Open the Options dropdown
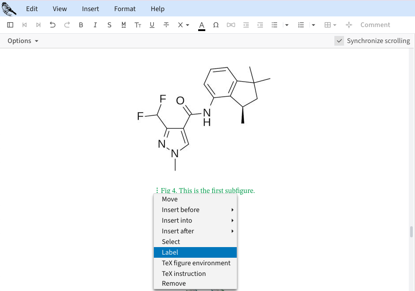This screenshot has width=415, height=291. pyautogui.click(x=23, y=41)
